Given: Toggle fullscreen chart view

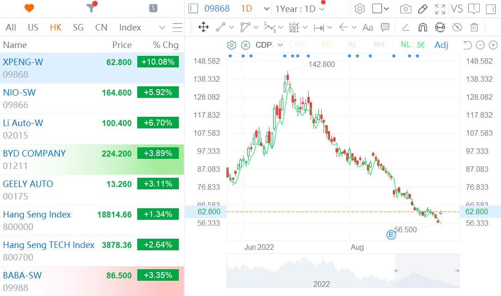Looking at the screenshot, I should pos(440,8).
